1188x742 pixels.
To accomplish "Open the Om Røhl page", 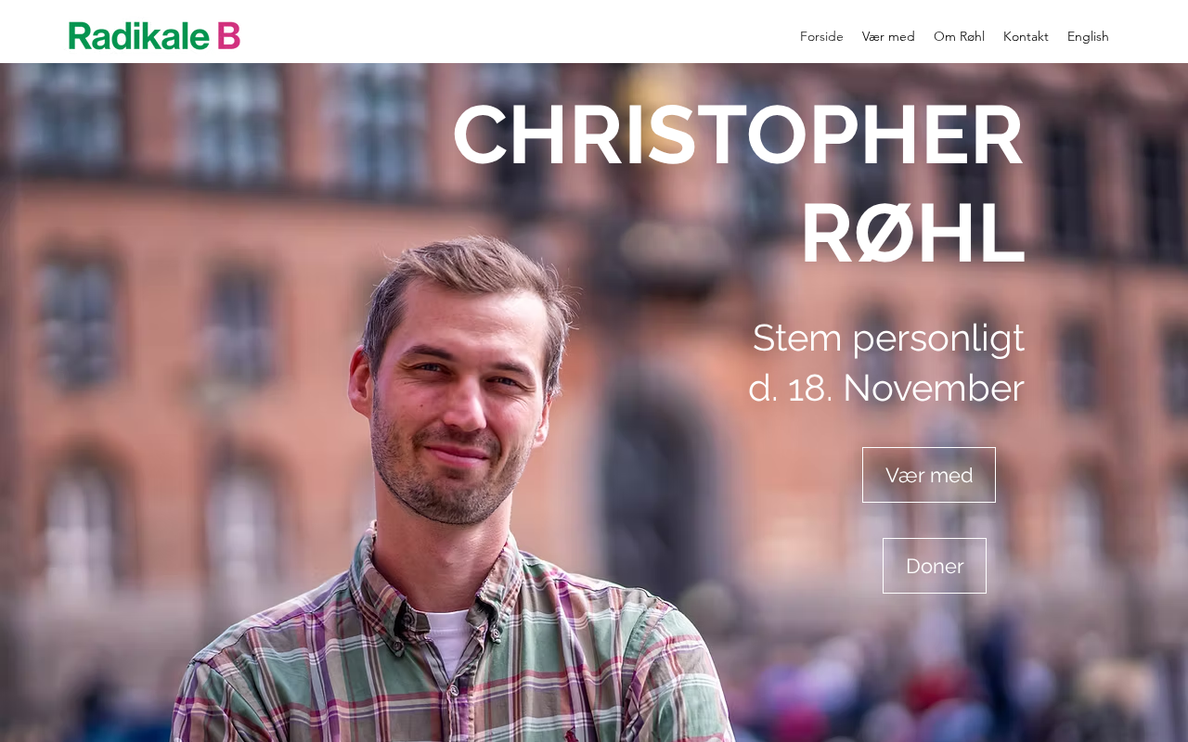I will pos(959,36).
